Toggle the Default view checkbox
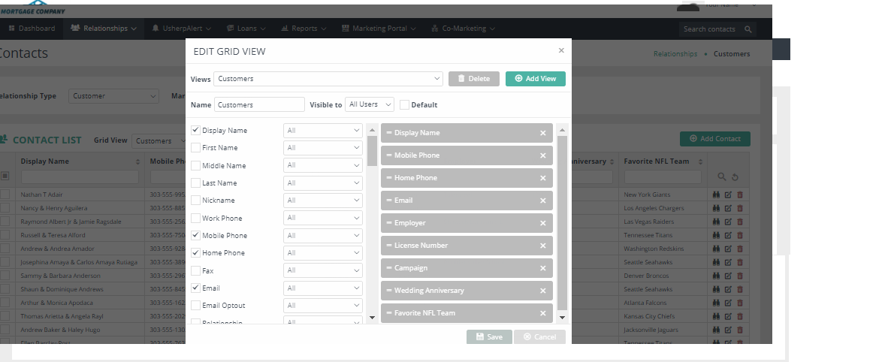 pos(404,105)
